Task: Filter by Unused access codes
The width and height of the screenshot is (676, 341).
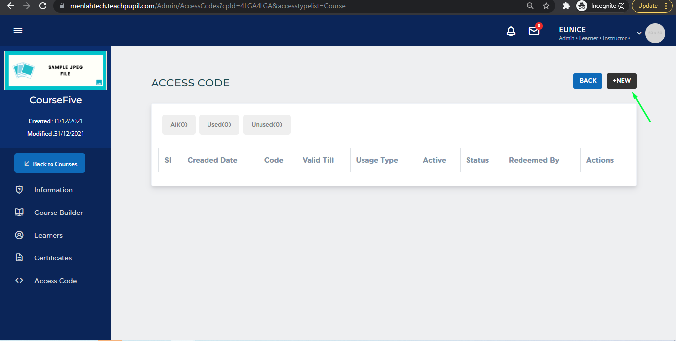Action: (266, 125)
